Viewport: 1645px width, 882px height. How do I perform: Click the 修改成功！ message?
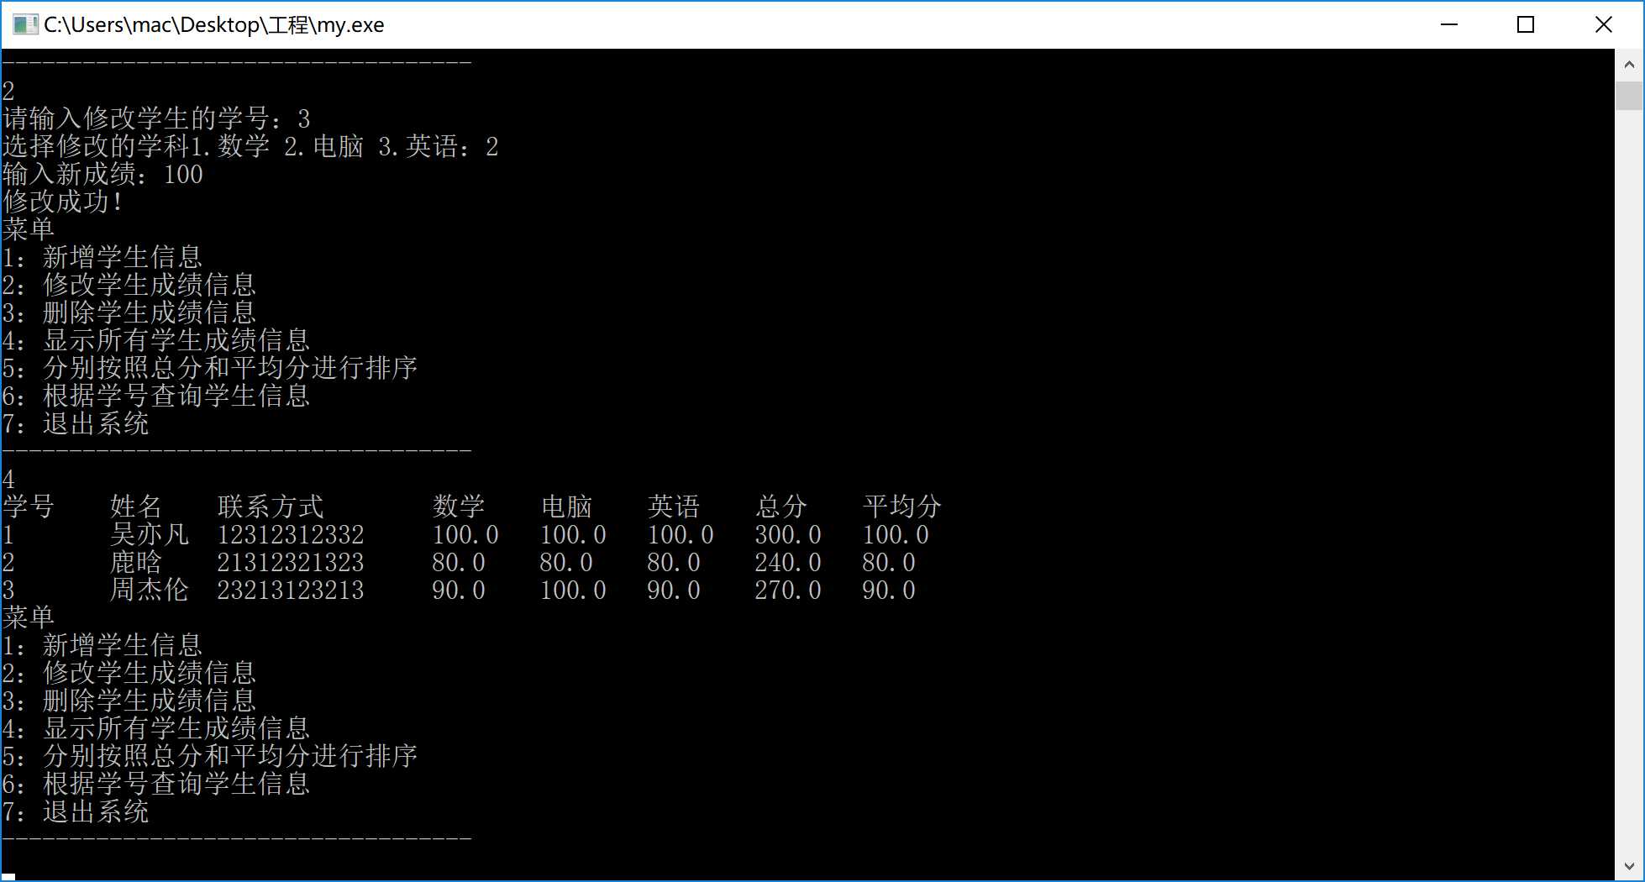point(63,202)
